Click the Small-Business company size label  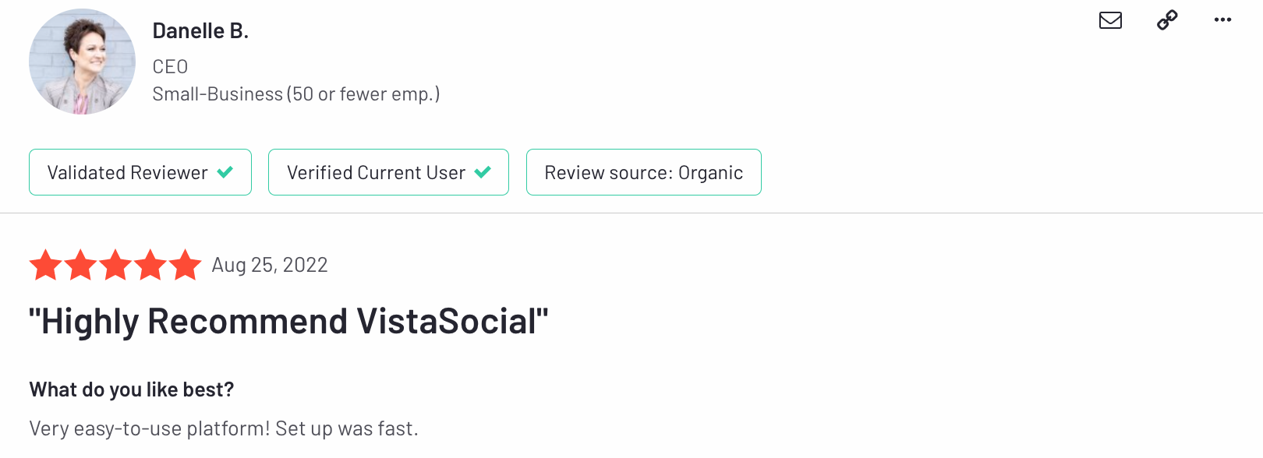click(295, 93)
